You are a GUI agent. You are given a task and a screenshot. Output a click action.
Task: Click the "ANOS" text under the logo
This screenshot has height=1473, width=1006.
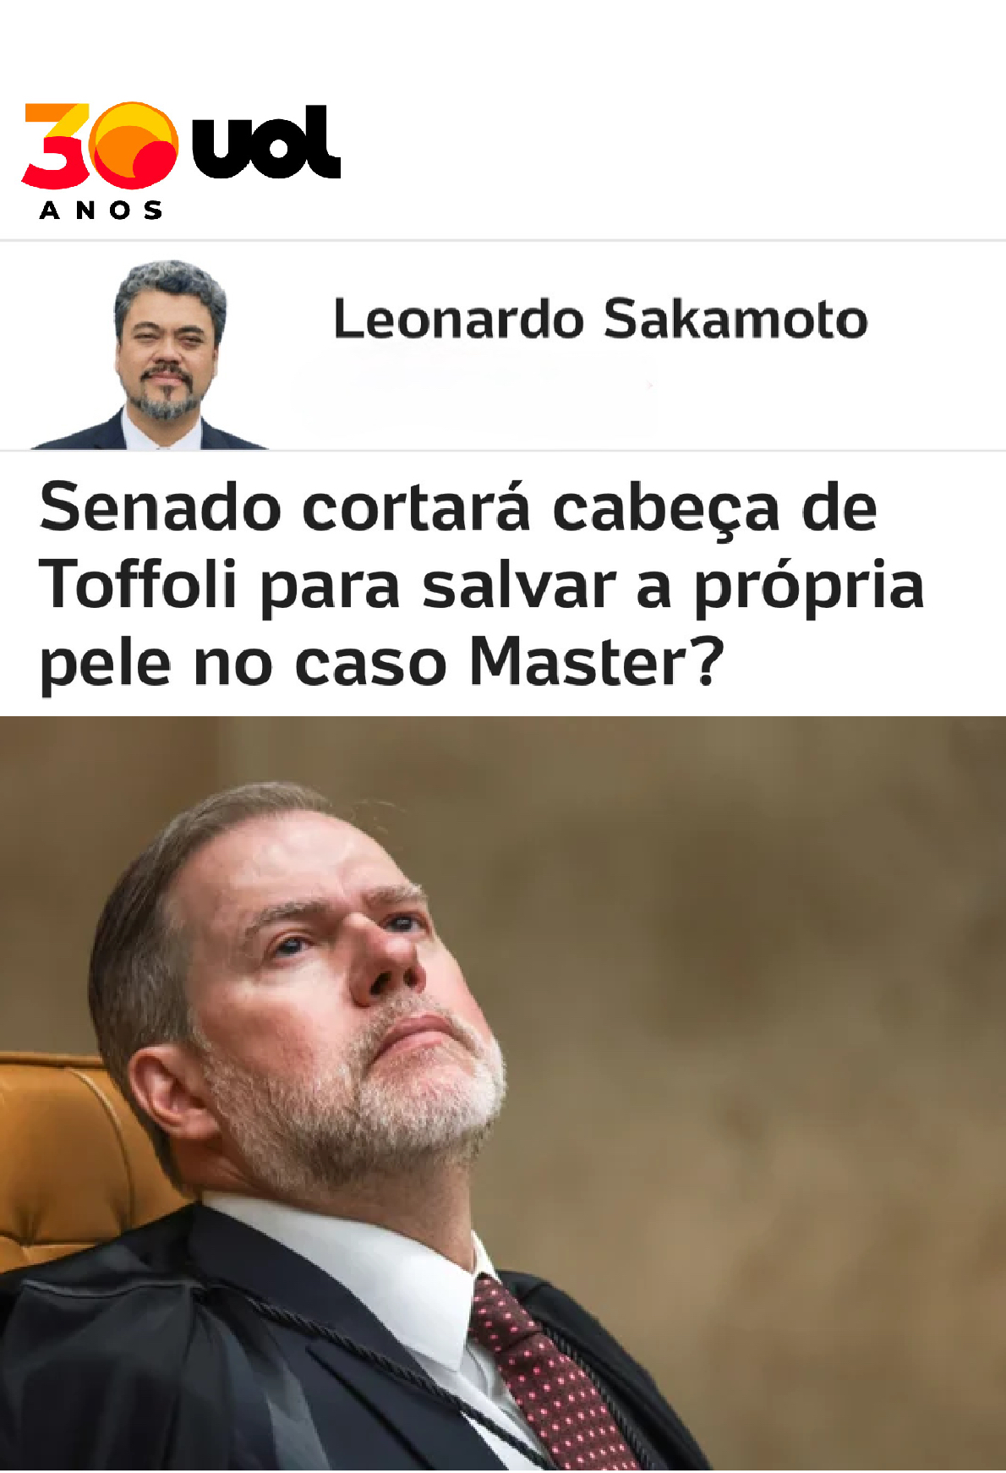[x=101, y=211]
